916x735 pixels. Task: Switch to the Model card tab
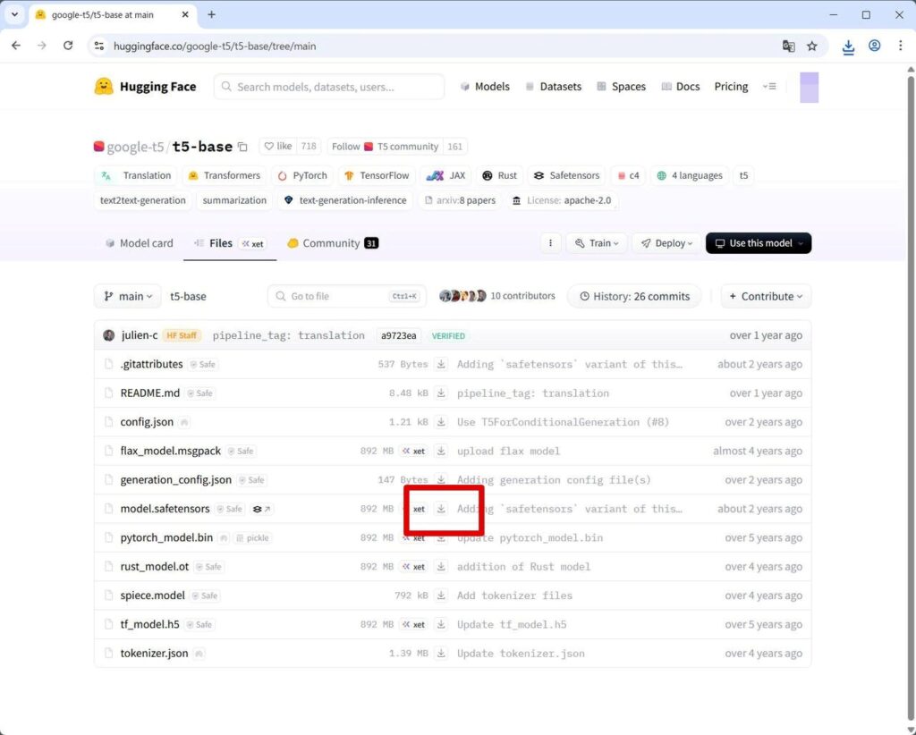(x=139, y=243)
